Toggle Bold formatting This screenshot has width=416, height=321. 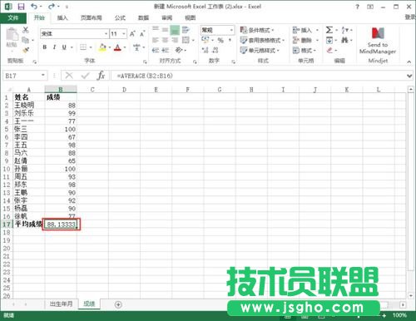(45, 47)
